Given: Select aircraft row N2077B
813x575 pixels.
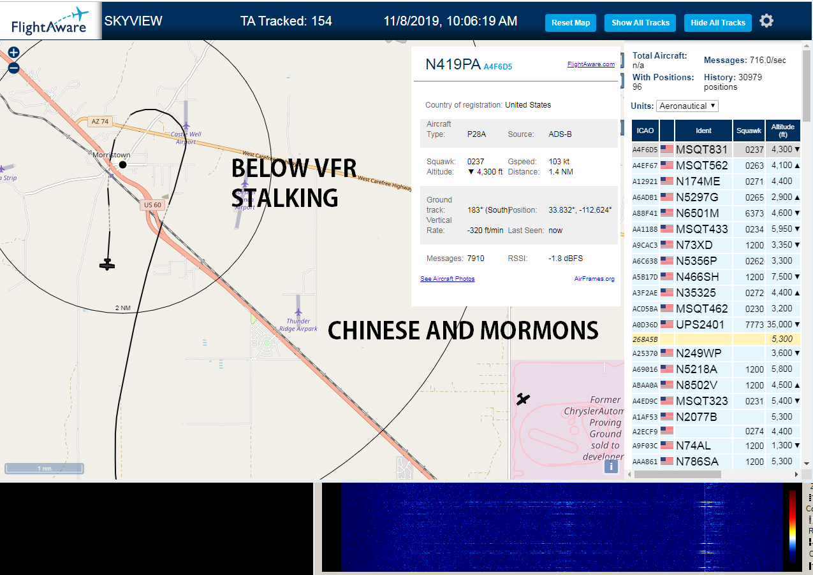Looking at the screenshot, I should coord(716,417).
